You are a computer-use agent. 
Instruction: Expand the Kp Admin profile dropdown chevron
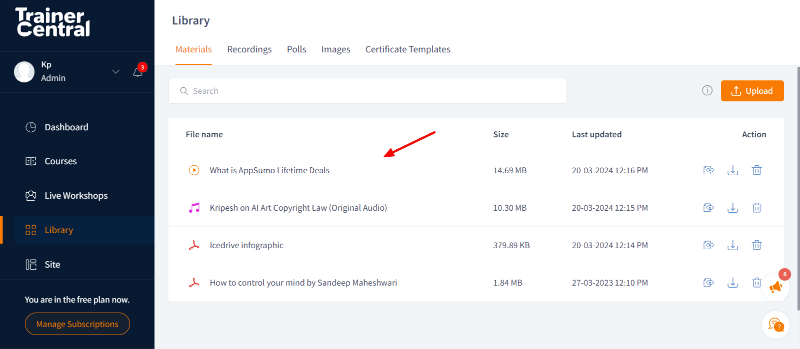115,72
